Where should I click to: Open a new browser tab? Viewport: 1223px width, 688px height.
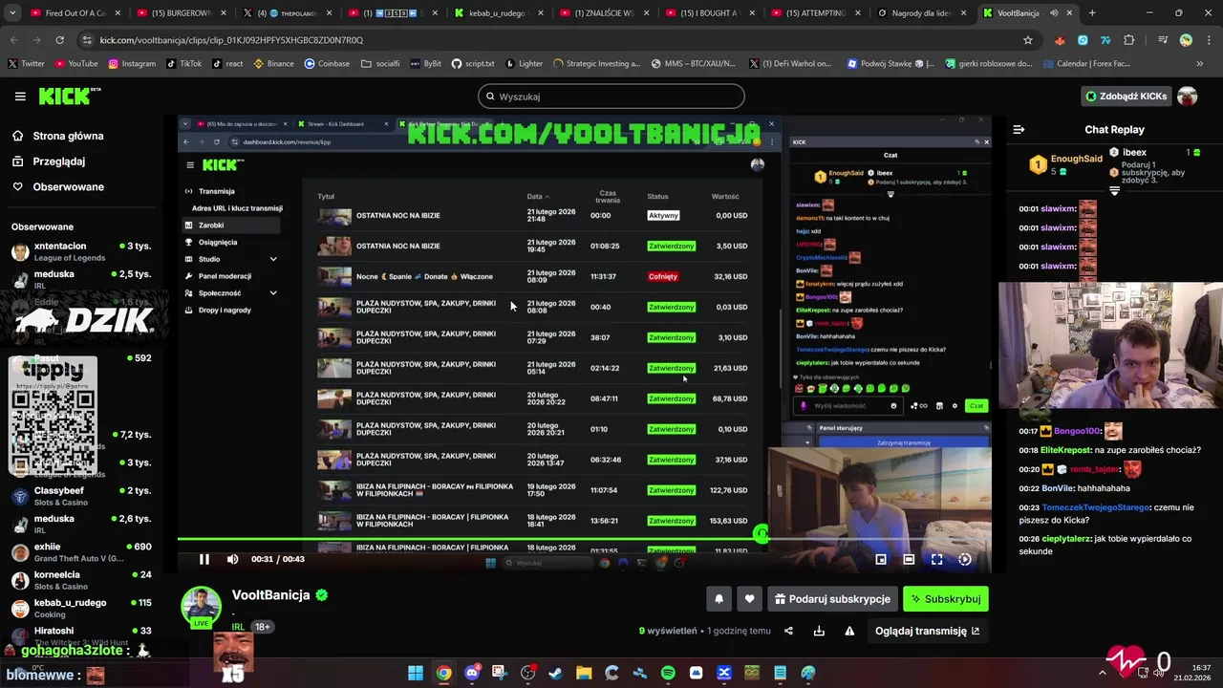pos(1092,13)
